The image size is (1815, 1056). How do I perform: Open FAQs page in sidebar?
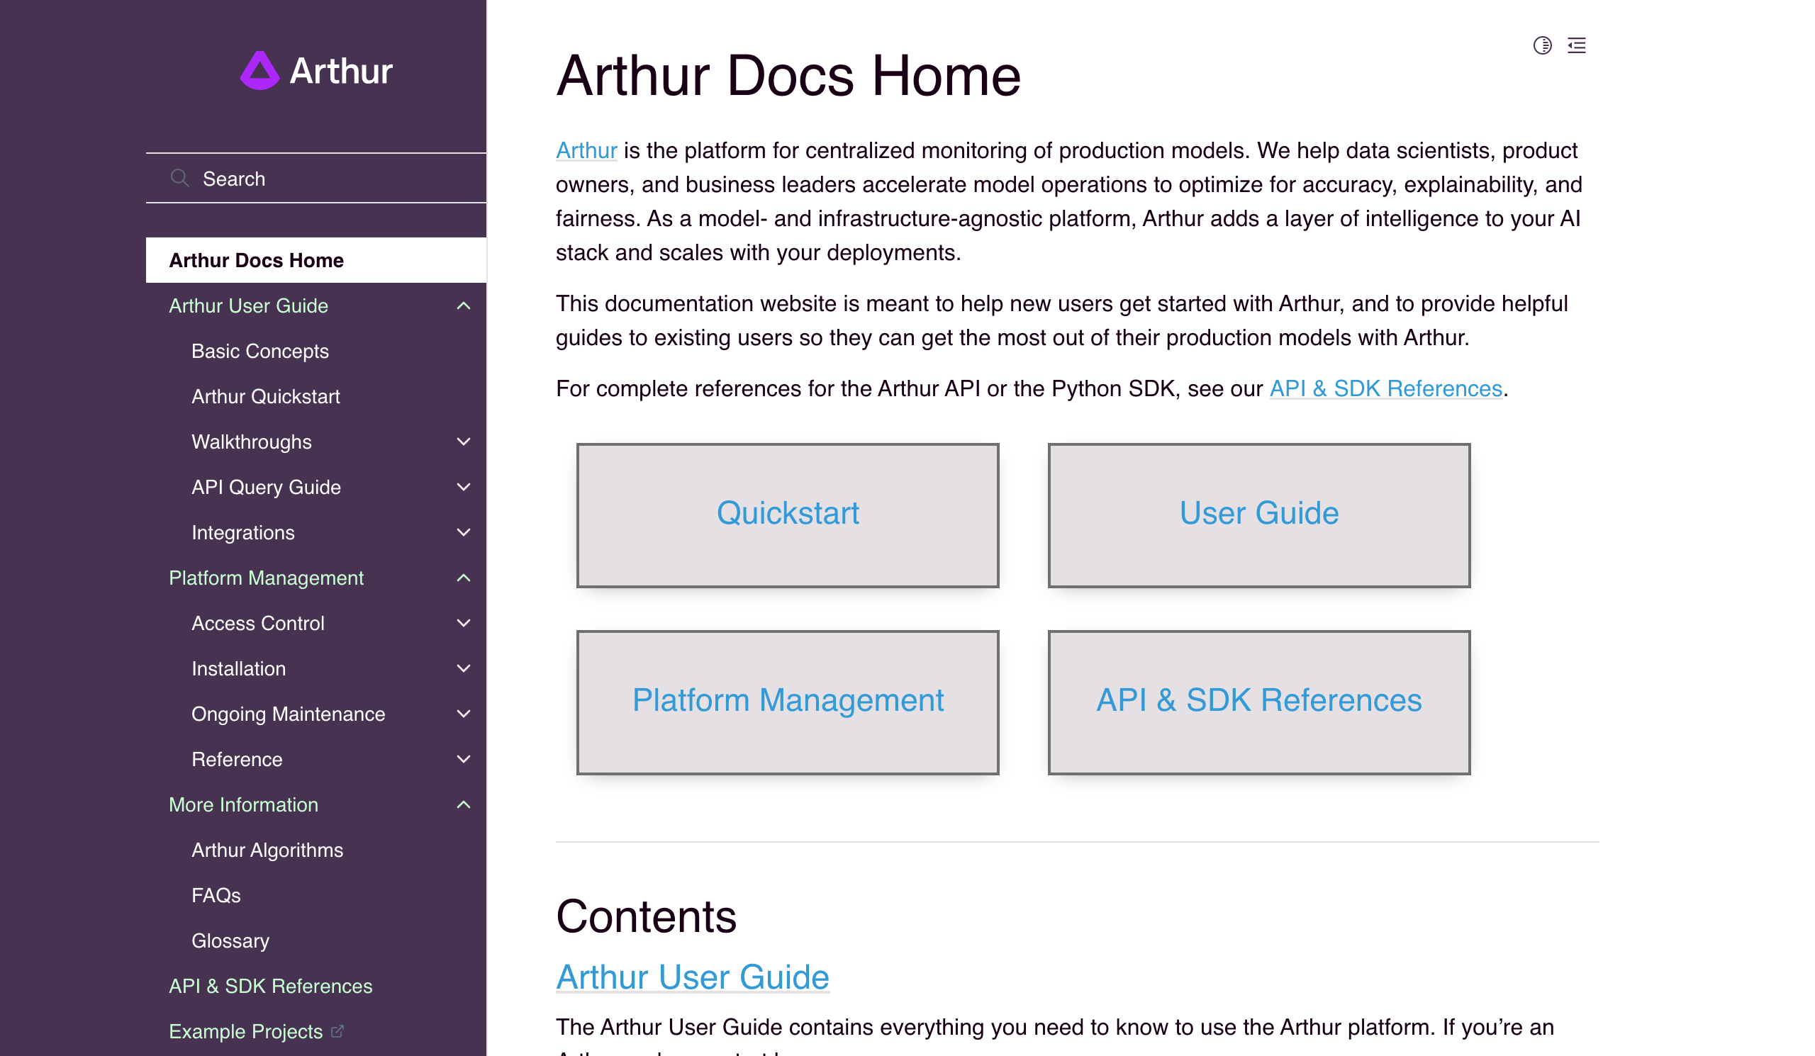[x=216, y=896]
